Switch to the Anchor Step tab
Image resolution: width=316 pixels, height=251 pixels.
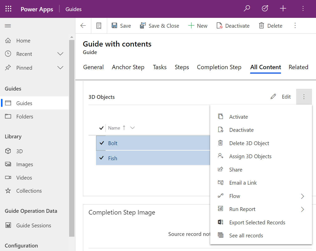128,67
